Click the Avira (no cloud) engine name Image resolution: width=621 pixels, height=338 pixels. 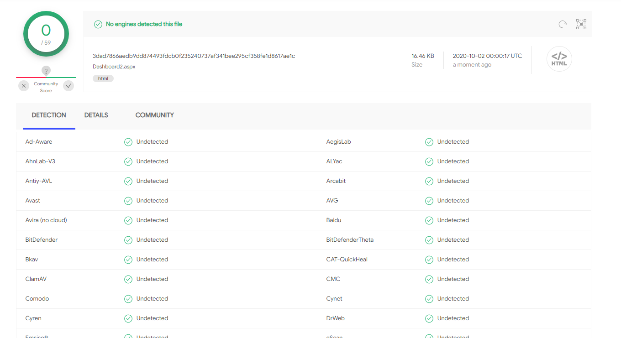click(46, 220)
